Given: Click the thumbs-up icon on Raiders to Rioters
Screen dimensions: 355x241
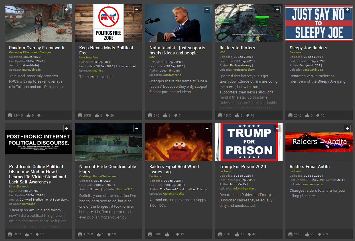Looking at the screenshot, I should tap(237, 115).
